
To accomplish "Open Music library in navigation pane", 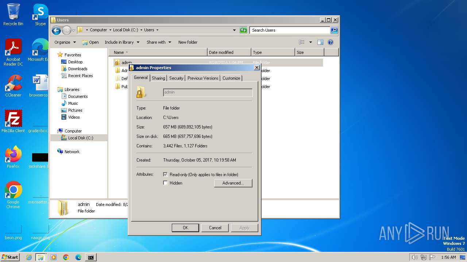I will (x=73, y=103).
